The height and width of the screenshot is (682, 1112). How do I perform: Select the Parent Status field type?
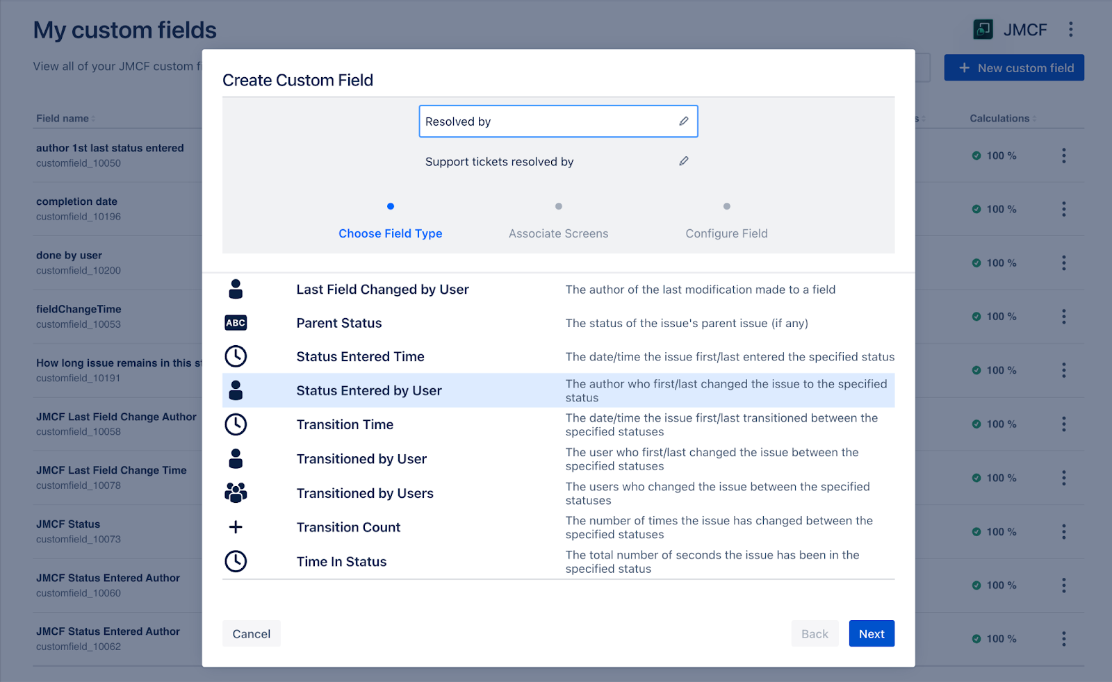click(x=559, y=323)
